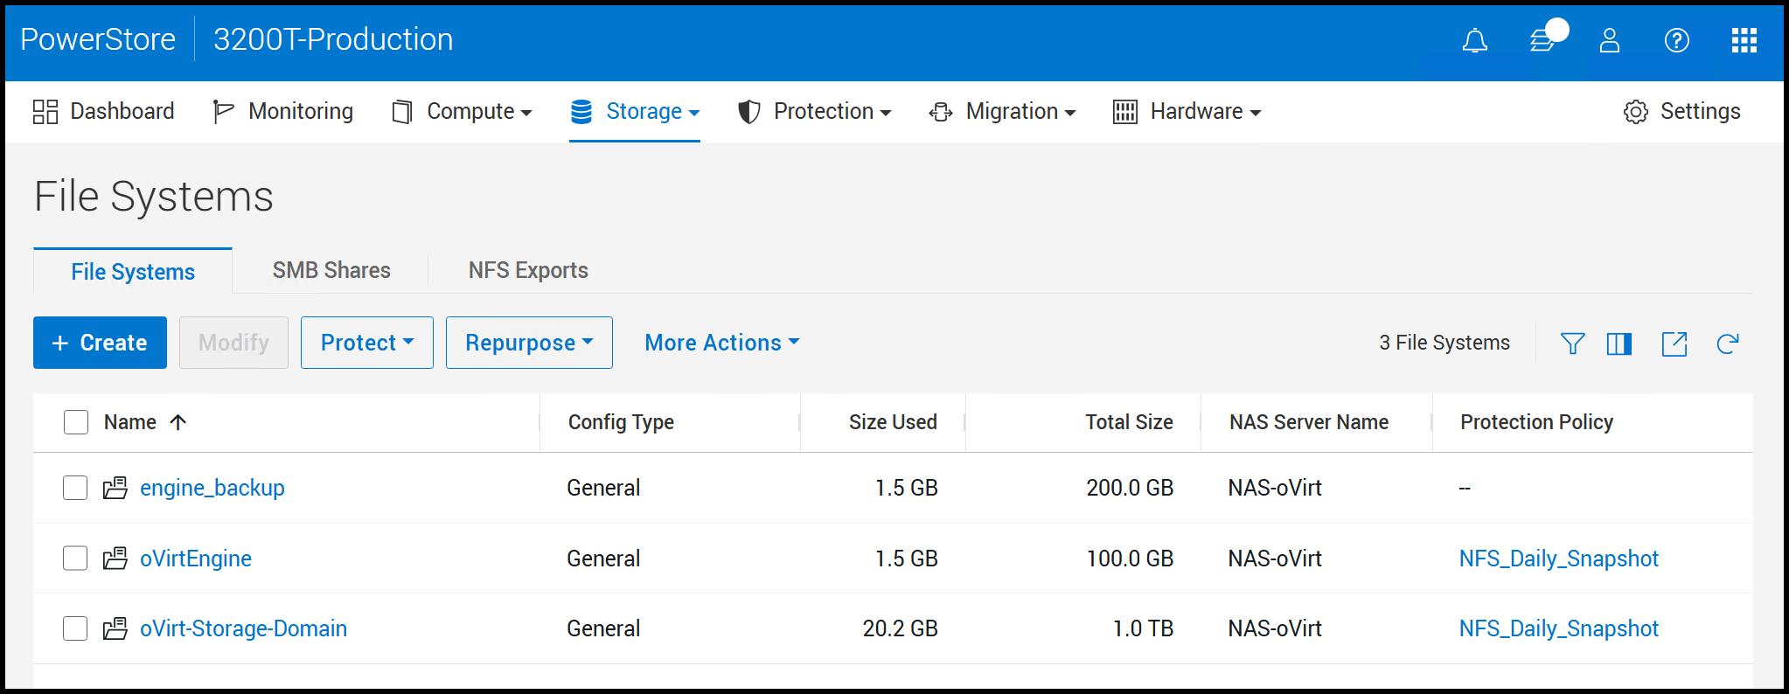This screenshot has height=694, width=1789.
Task: Select all file systems with header checkbox
Action: (76, 422)
